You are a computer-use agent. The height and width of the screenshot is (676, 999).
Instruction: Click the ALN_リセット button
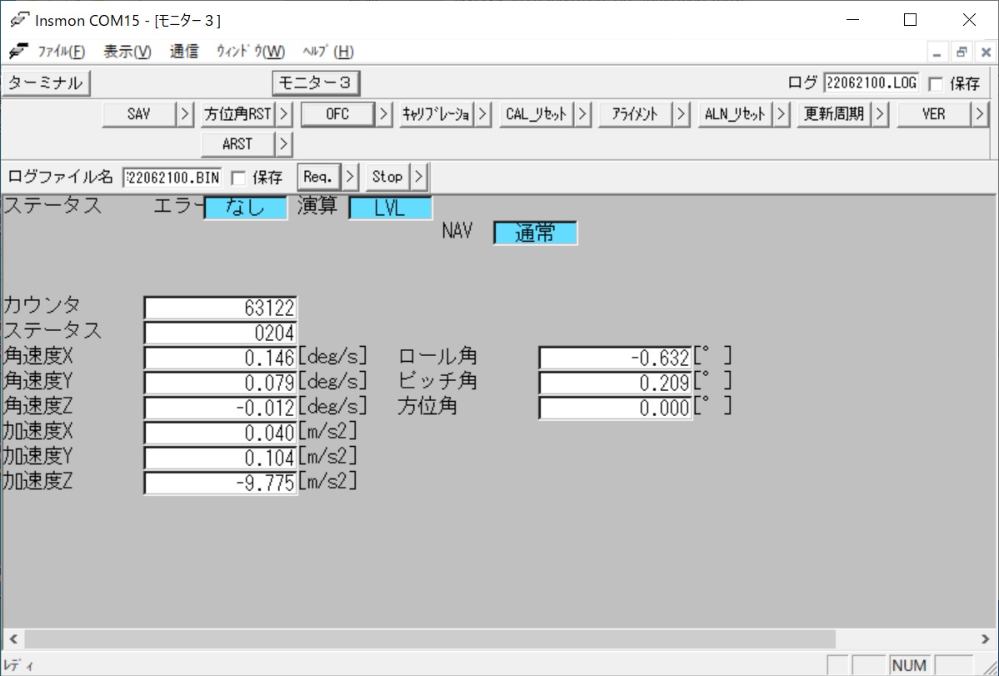point(735,114)
